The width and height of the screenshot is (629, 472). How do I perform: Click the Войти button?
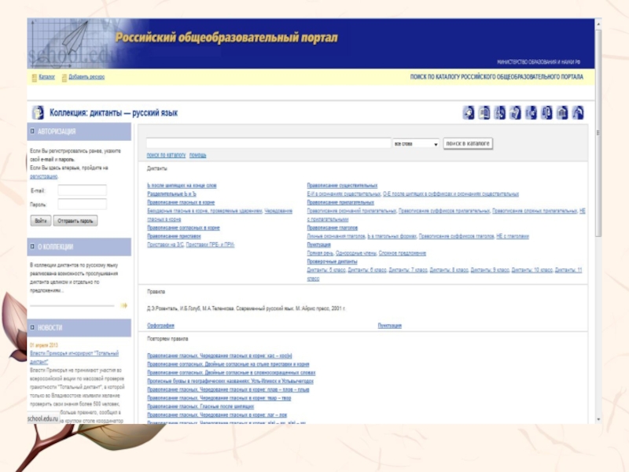[x=41, y=221]
